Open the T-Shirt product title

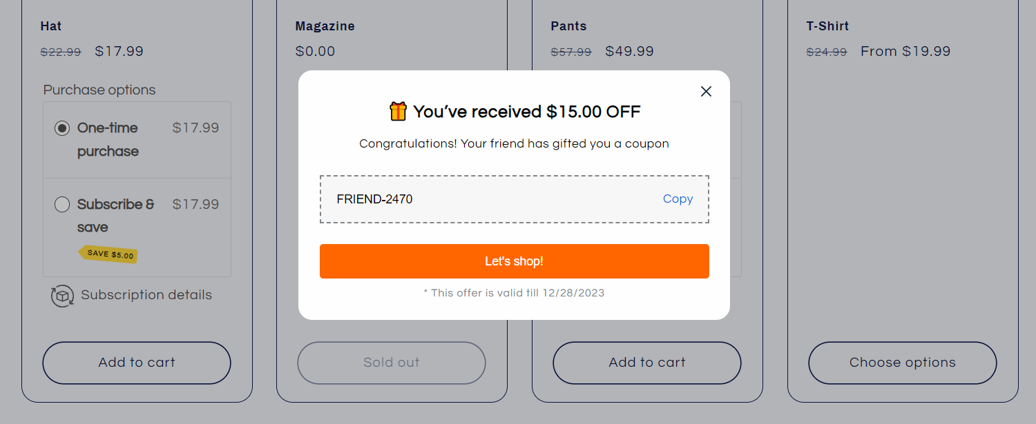coord(827,26)
